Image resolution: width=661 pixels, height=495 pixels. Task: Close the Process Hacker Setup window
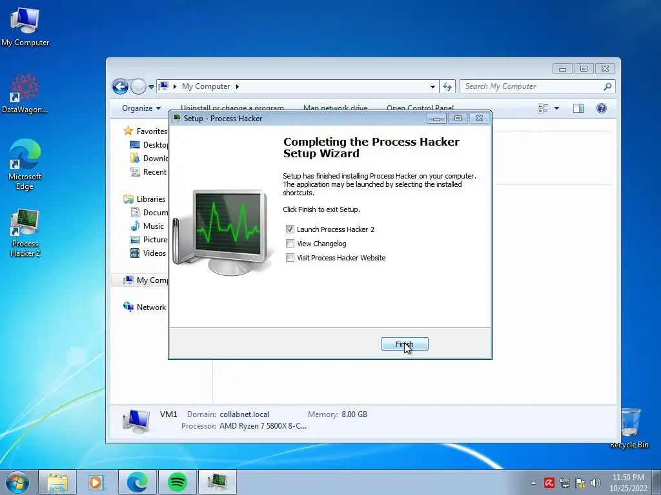tap(480, 119)
